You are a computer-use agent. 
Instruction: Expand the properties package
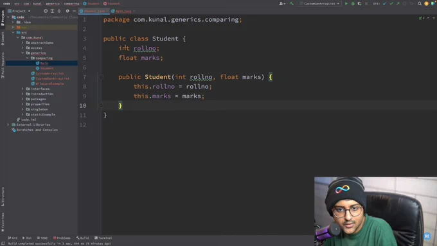pyautogui.click(x=22, y=104)
